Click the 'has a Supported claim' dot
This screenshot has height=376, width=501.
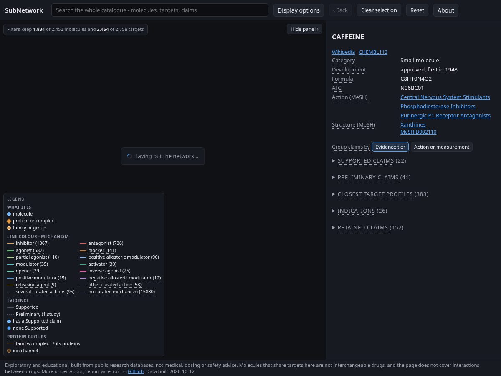point(9,321)
